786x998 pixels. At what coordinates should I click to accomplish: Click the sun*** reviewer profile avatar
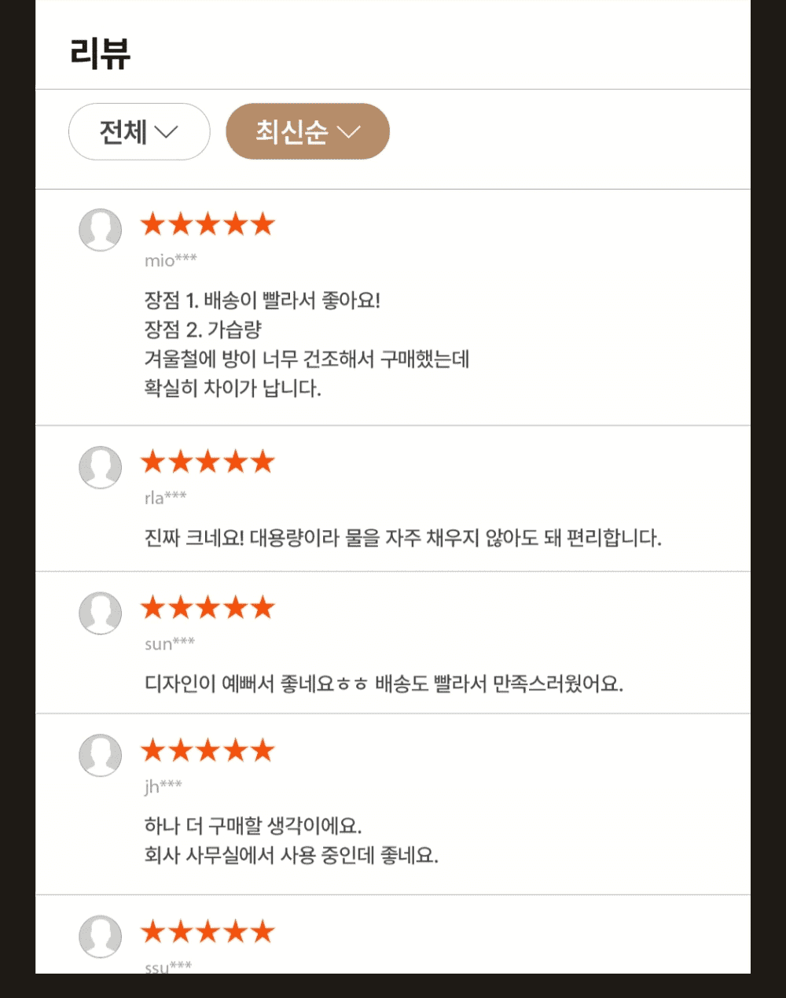[x=101, y=613]
